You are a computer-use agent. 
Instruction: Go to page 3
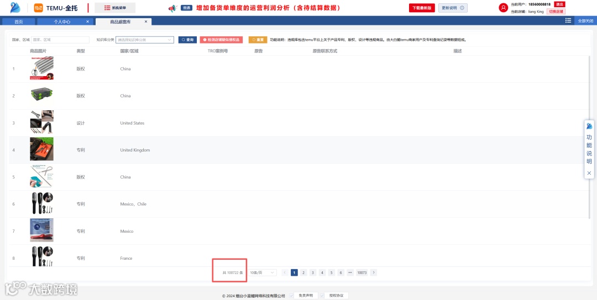tap(312, 272)
